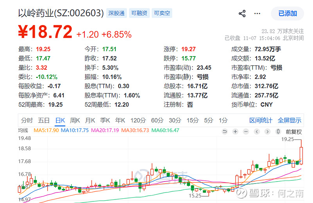Viewport: 313px width, 203px height.
Task: Click the 成交量 value 72.95万手
Action: pos(268,49)
